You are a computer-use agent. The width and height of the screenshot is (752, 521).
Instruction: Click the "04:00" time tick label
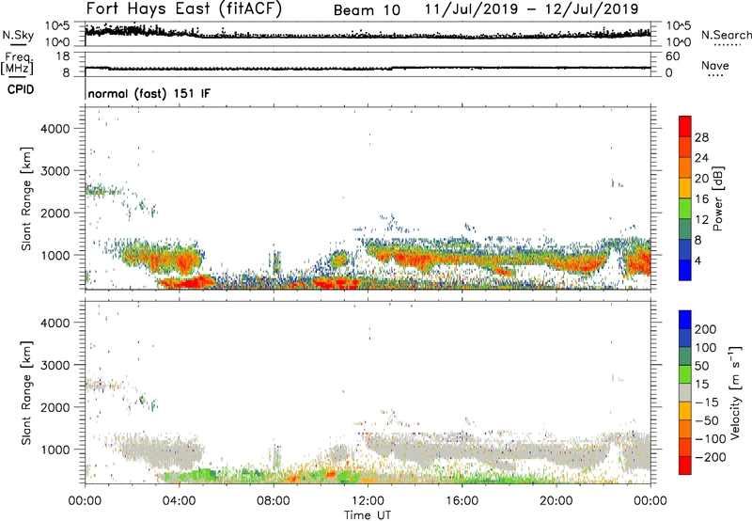coord(179,501)
